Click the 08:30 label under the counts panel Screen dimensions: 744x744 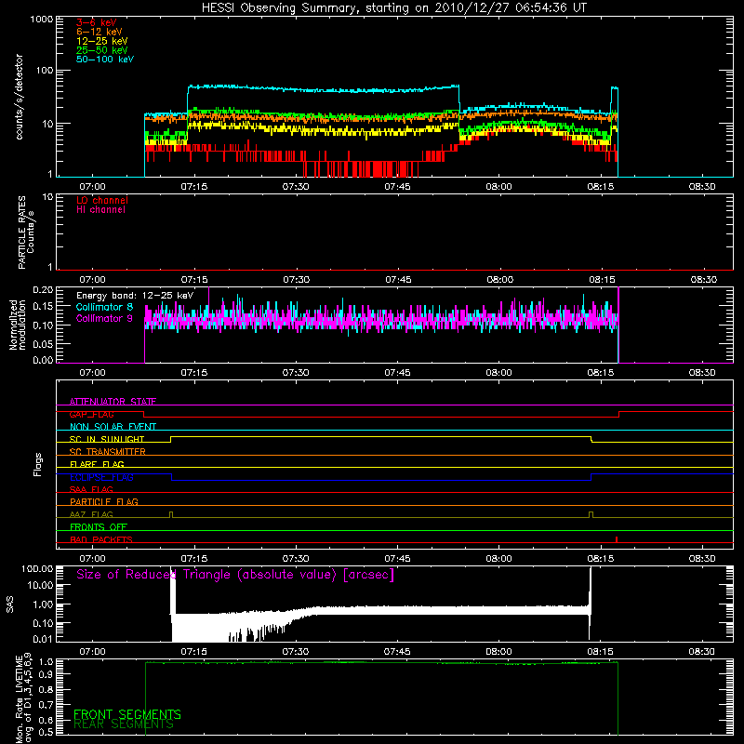click(x=702, y=187)
